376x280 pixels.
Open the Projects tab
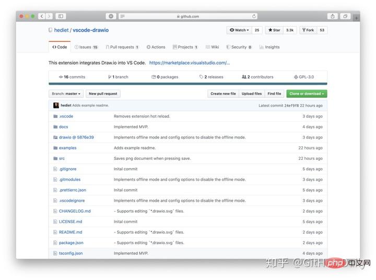[x=185, y=47]
